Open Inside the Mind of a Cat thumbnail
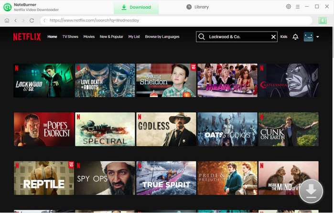This screenshot has height=213, width=334. tap(289, 178)
